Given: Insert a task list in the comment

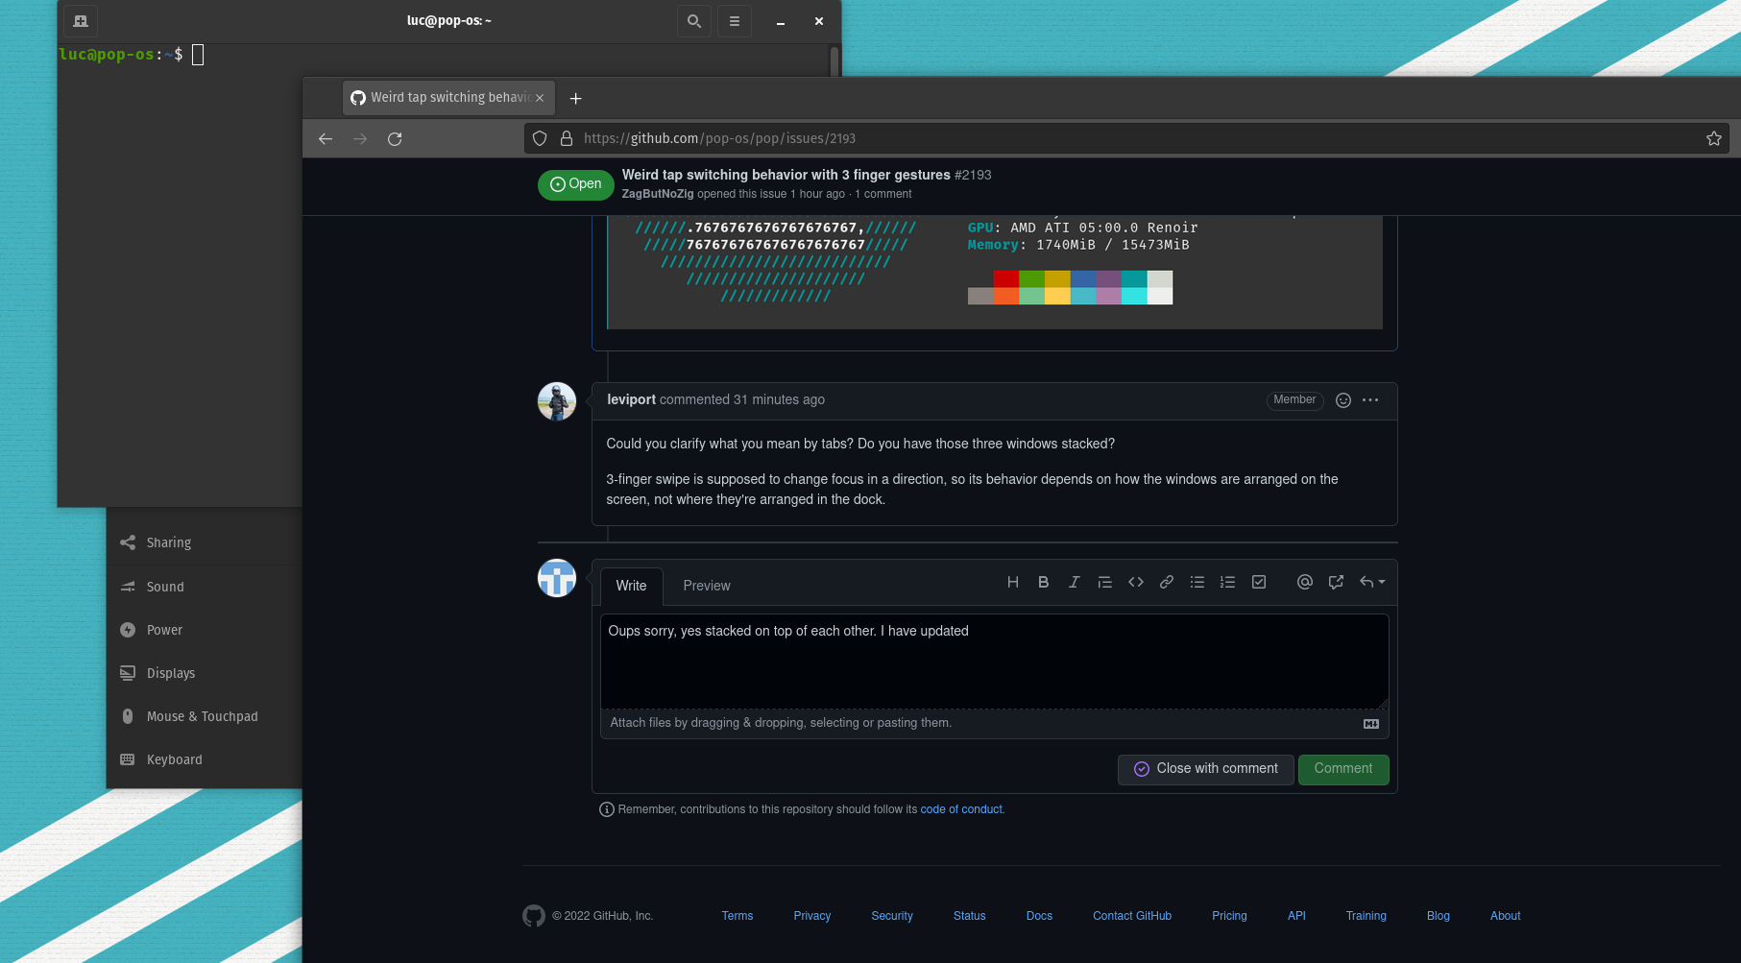Looking at the screenshot, I should pyautogui.click(x=1258, y=582).
